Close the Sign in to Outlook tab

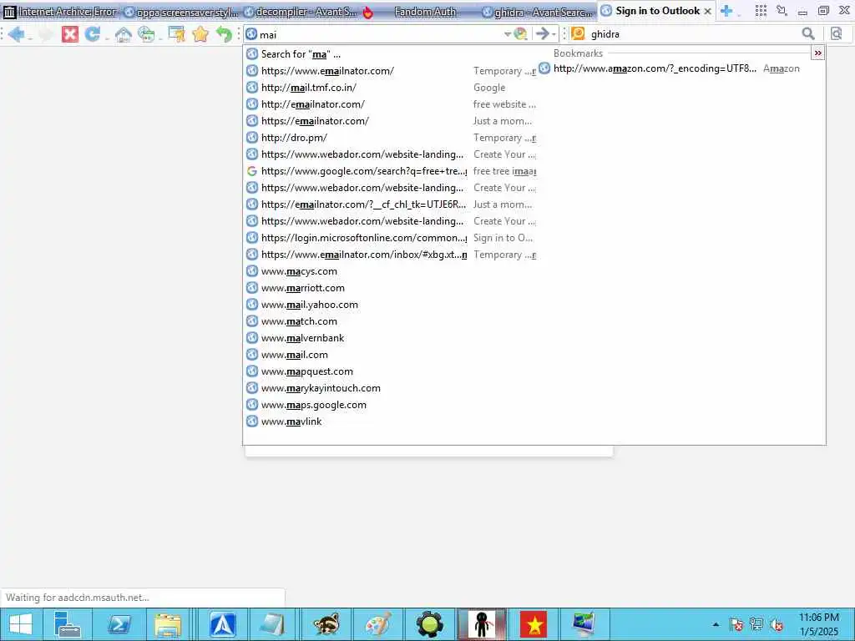point(707,11)
